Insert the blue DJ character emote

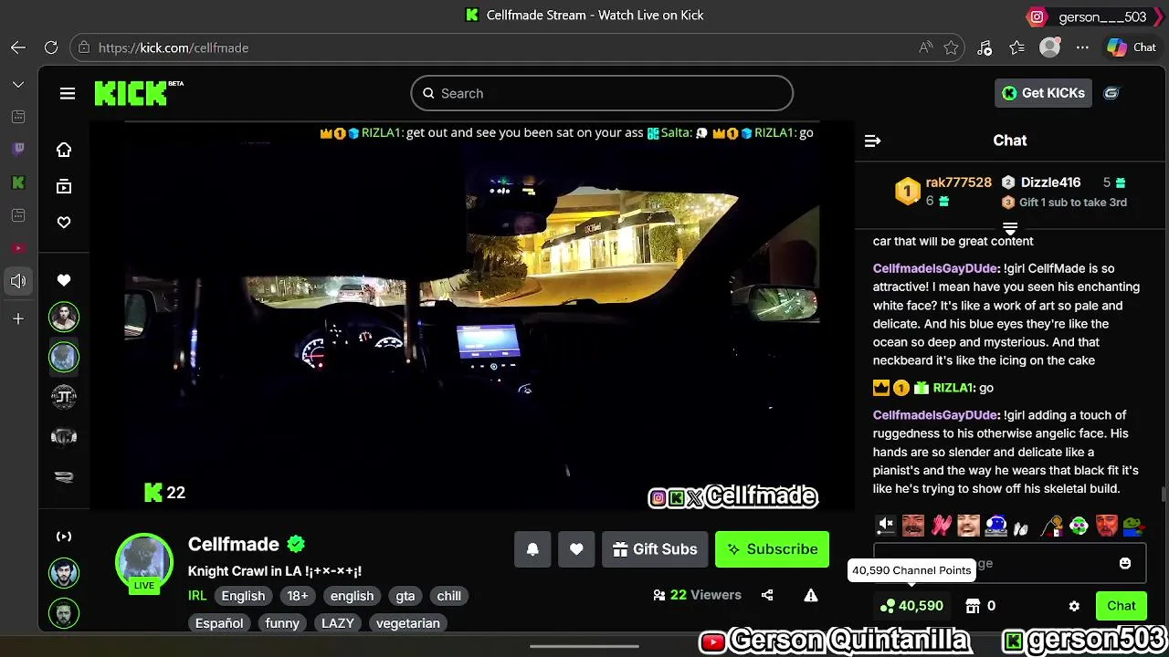tap(996, 525)
